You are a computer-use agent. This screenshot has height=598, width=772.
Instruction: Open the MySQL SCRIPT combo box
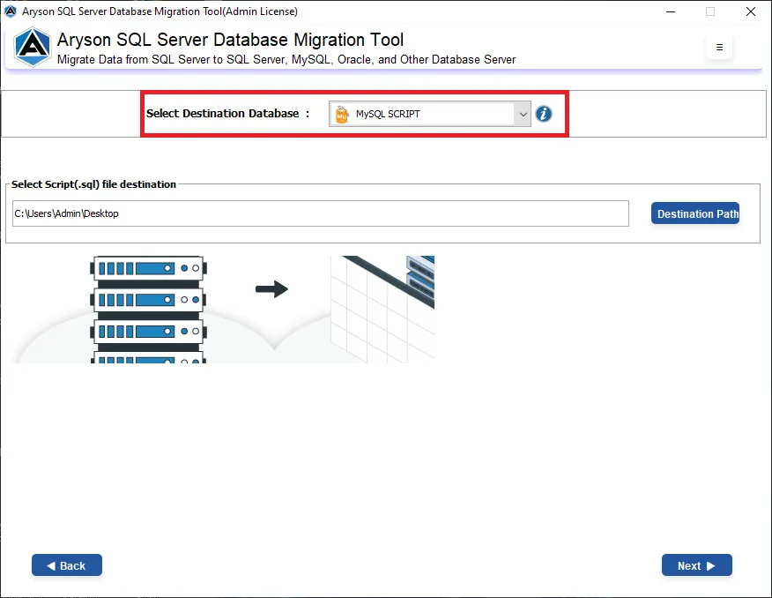tap(430, 114)
